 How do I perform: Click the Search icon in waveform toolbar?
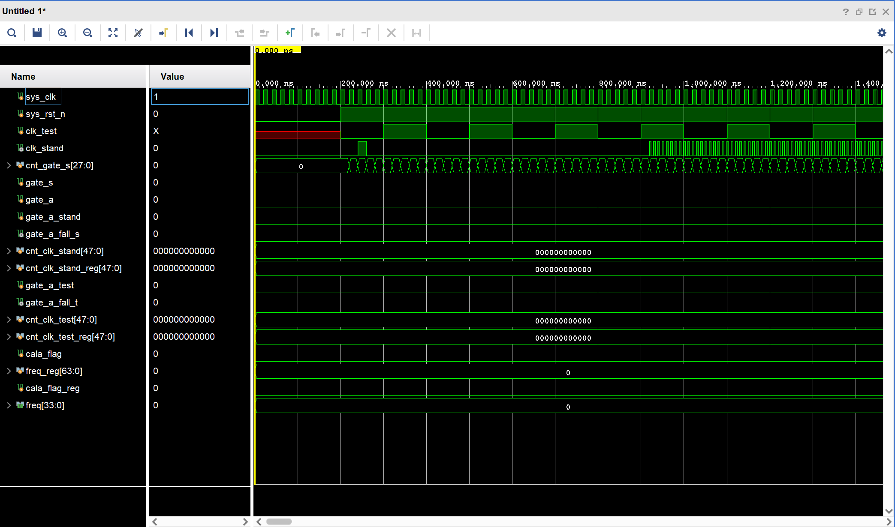(12, 33)
